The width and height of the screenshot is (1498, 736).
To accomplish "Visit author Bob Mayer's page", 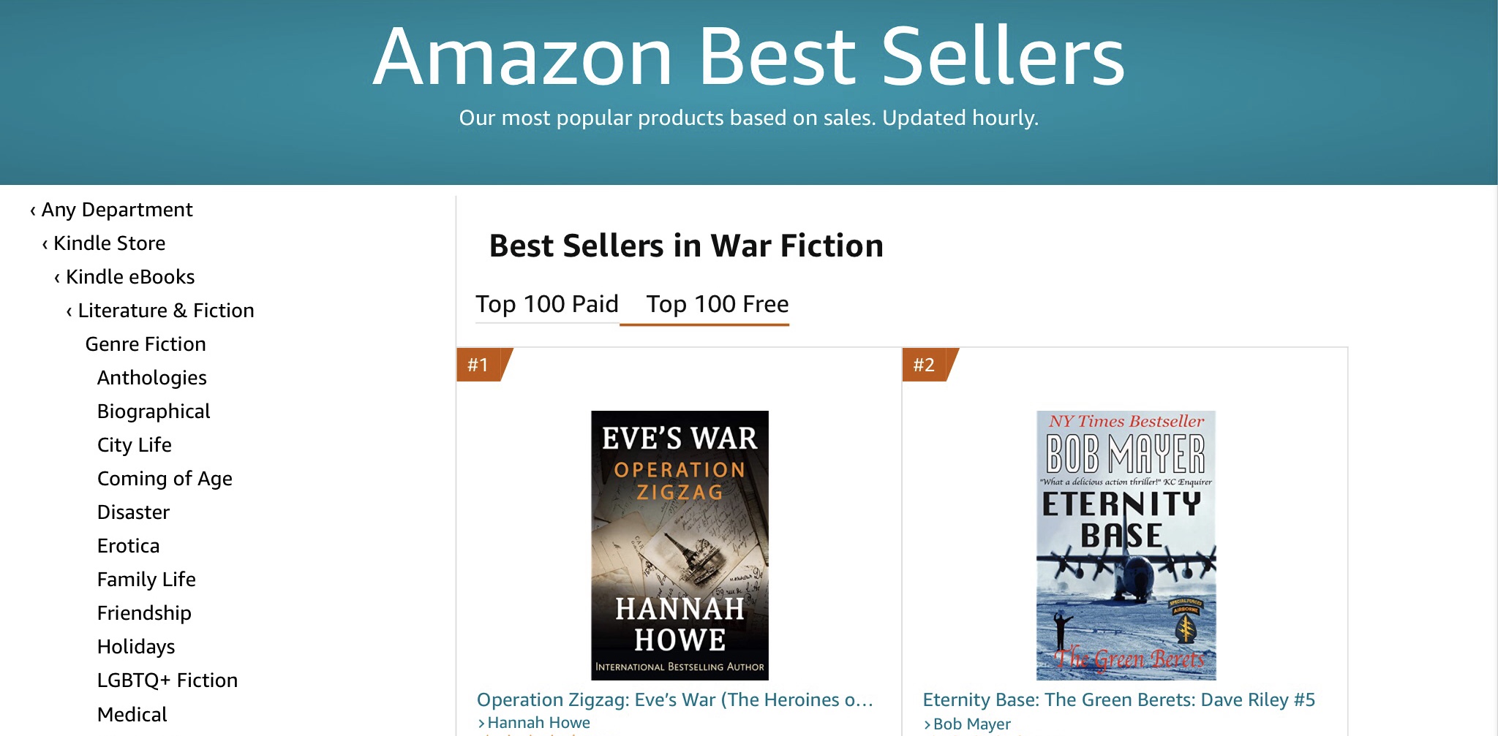I will click(971, 724).
